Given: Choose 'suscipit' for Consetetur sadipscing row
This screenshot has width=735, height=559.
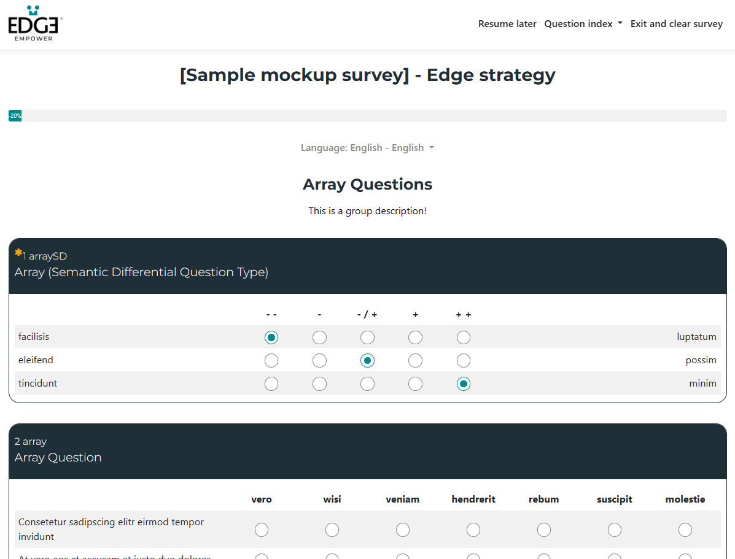Looking at the screenshot, I should pyautogui.click(x=615, y=530).
